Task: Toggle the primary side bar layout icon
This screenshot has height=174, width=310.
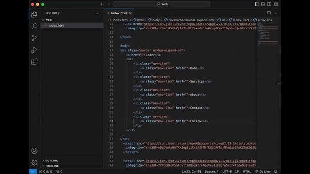Action: tap(256, 4)
